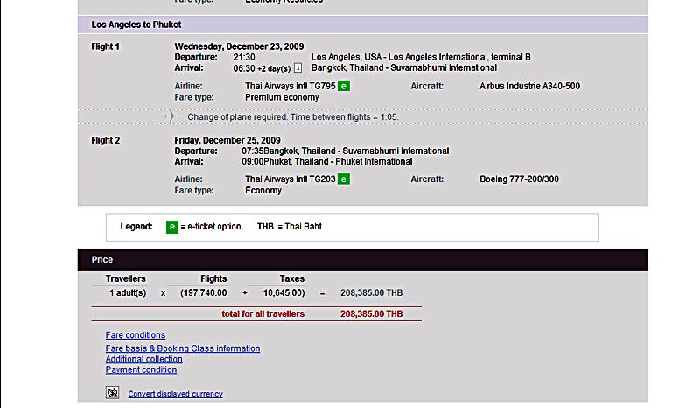Click THB = Thai Baht legend entry
700x408 pixels.
(x=290, y=227)
